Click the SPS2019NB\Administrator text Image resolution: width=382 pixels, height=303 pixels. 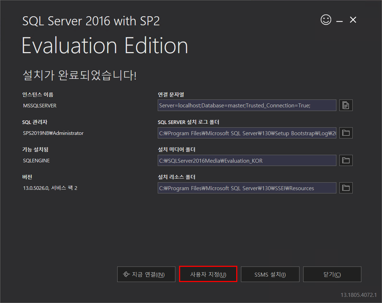click(x=53, y=133)
